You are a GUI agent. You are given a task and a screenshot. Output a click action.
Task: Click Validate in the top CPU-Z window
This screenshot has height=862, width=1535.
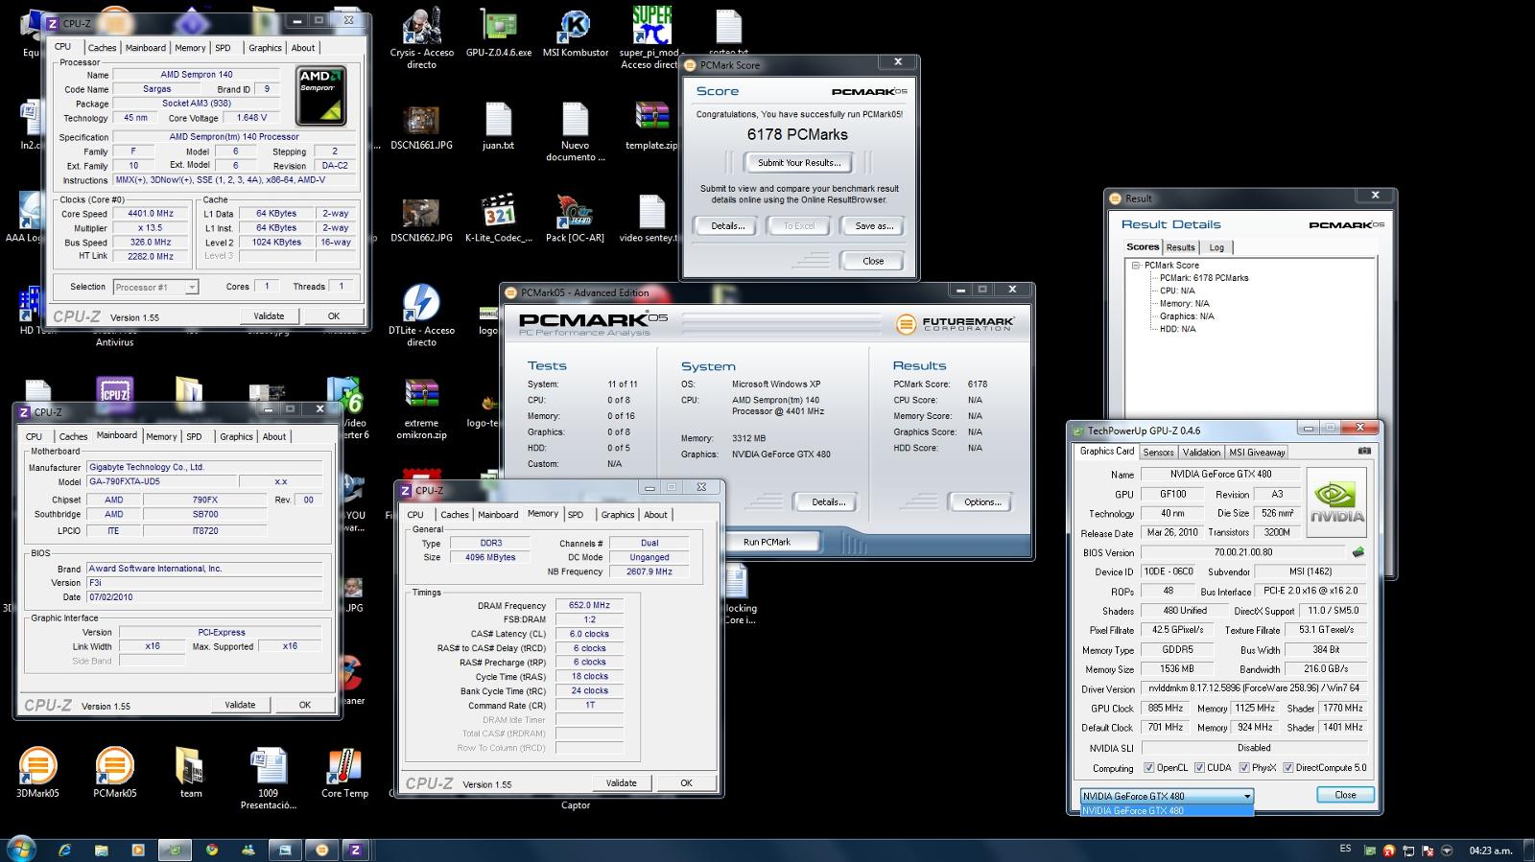click(269, 316)
